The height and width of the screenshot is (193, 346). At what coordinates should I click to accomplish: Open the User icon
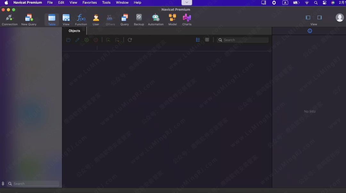click(x=96, y=20)
